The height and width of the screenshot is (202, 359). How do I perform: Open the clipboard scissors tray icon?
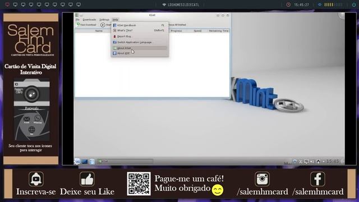[301, 162]
